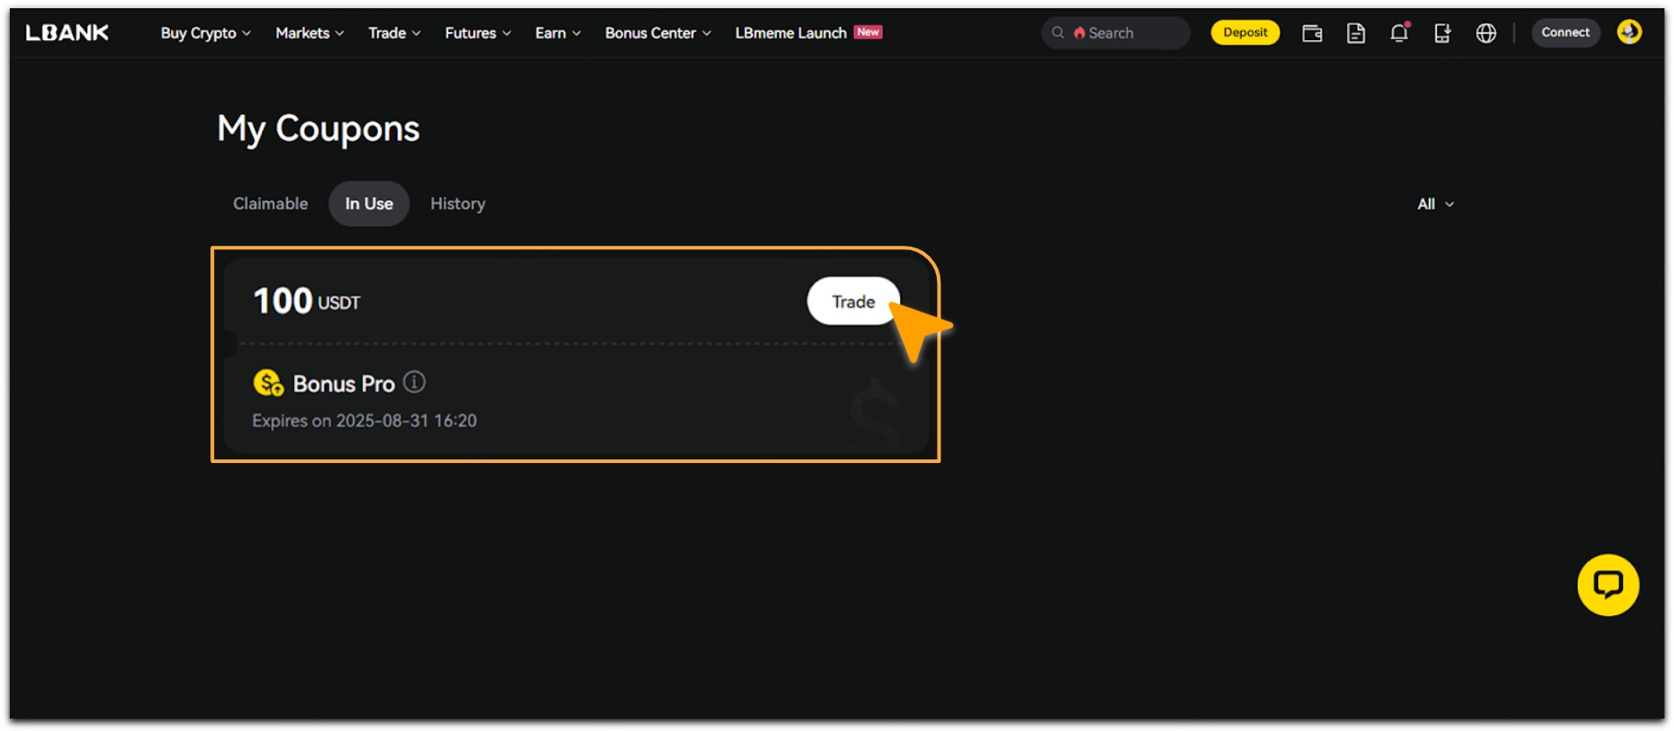Open the wallet icon in header
Image resolution: width=1674 pixels, height=731 pixels.
click(1311, 33)
